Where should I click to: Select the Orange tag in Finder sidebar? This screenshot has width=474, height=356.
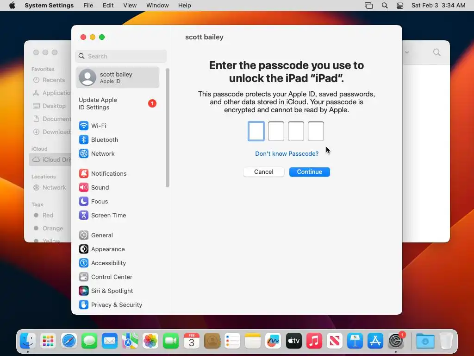48,228
